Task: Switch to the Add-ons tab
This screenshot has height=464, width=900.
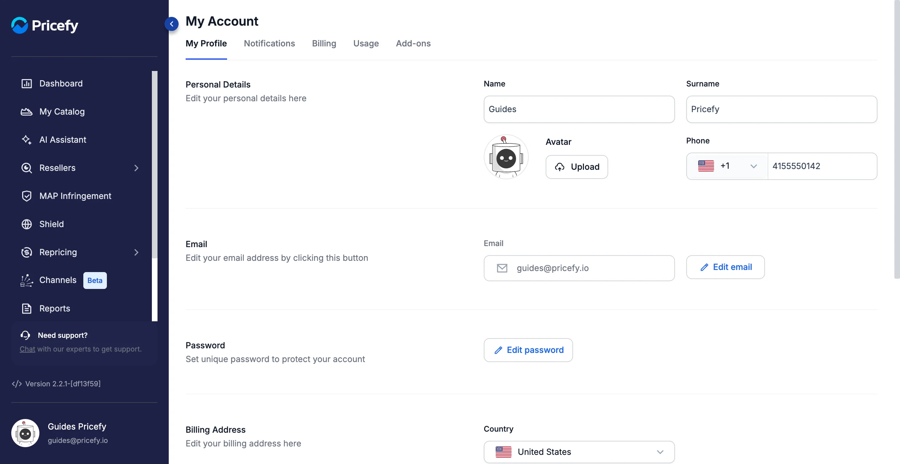Action: tap(413, 44)
